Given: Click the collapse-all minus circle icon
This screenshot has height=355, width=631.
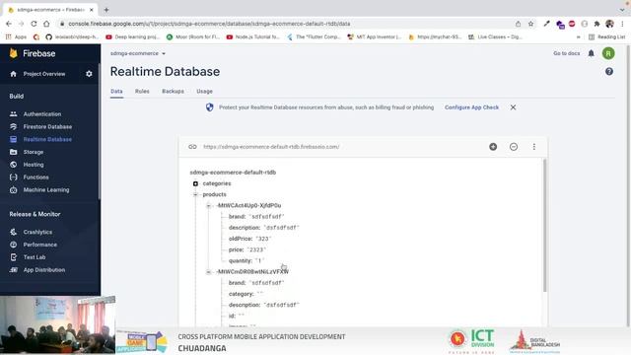Looking at the screenshot, I should coord(514,147).
